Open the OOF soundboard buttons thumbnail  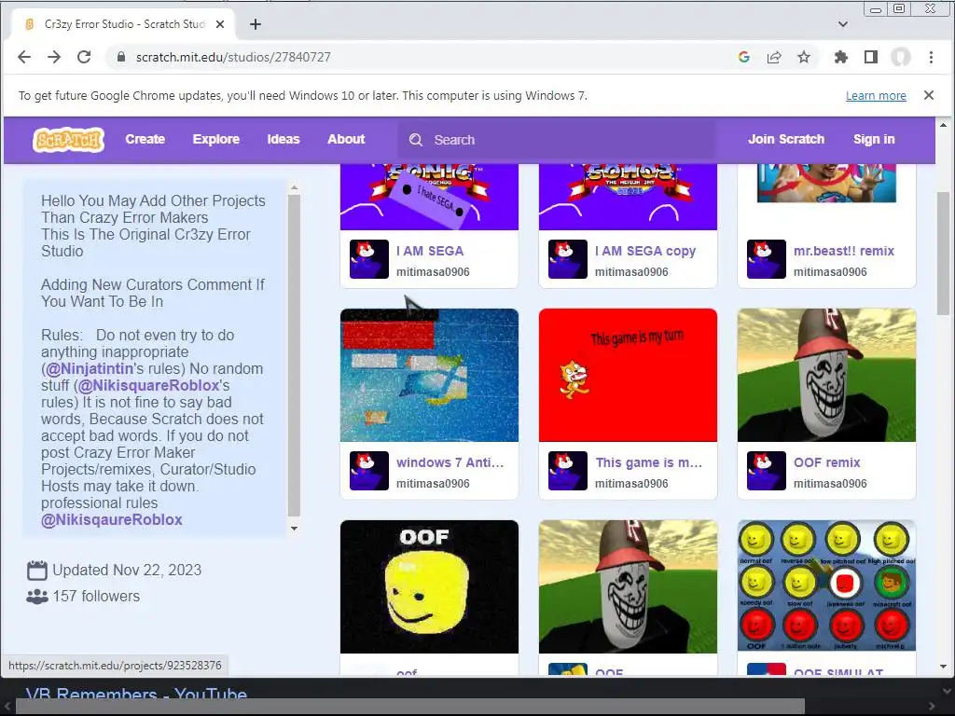point(826,586)
